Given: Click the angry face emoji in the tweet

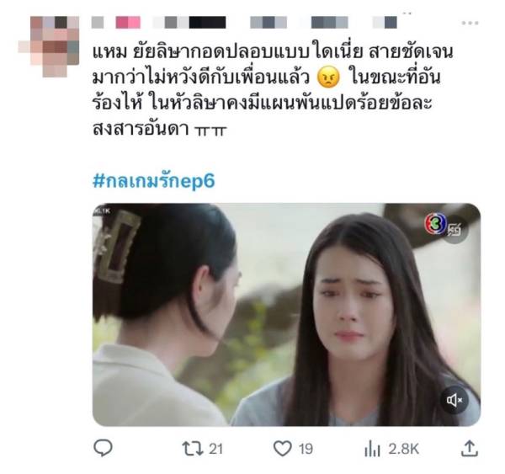Looking at the screenshot, I should coord(328,77).
